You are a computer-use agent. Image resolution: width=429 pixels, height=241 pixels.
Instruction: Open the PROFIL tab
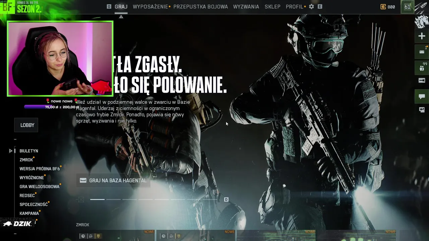point(295,7)
